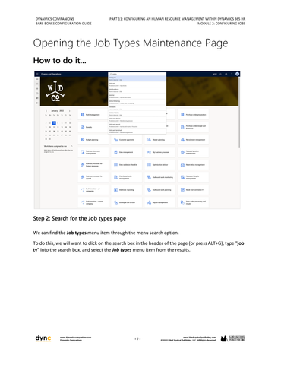Open Business processes for payroll tile

click(93, 177)
